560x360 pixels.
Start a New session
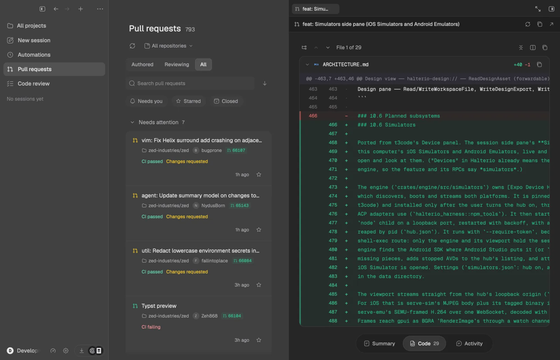click(x=54, y=40)
